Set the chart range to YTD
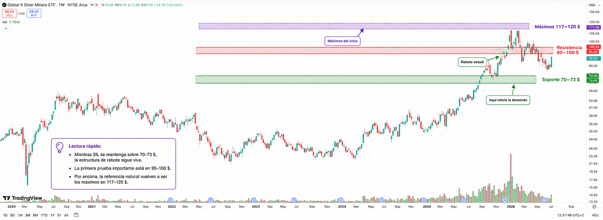This screenshot has width=603, height=220. pos(45,215)
